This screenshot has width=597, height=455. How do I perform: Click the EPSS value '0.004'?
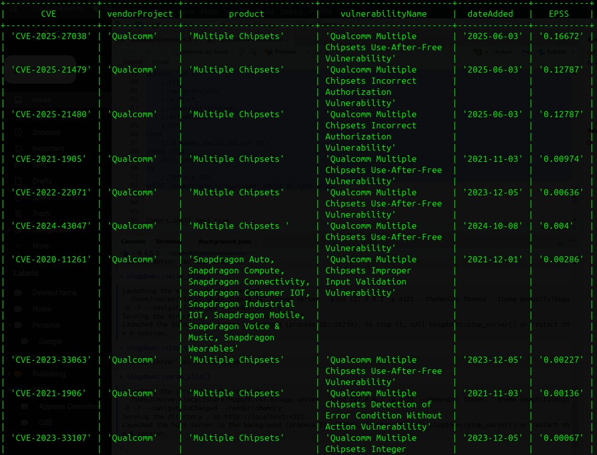[556, 226]
